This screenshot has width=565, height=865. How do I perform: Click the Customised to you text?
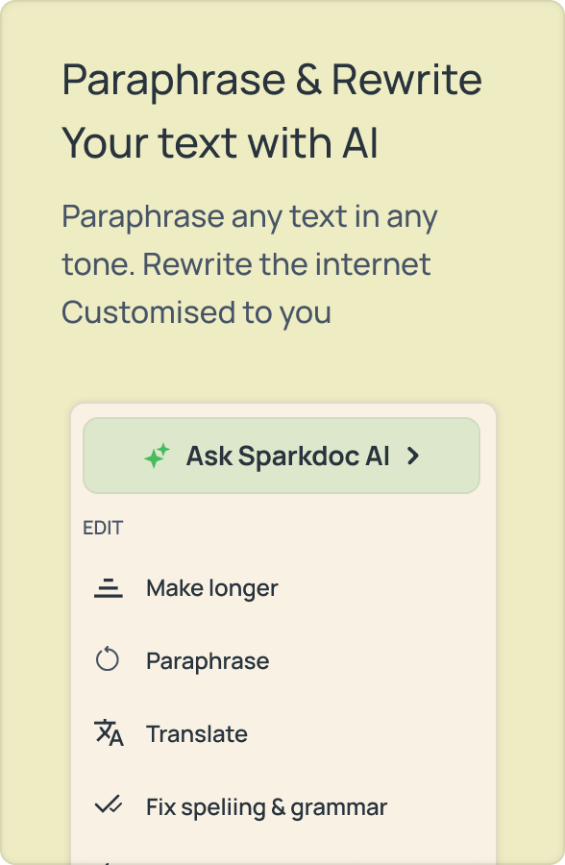point(196,313)
